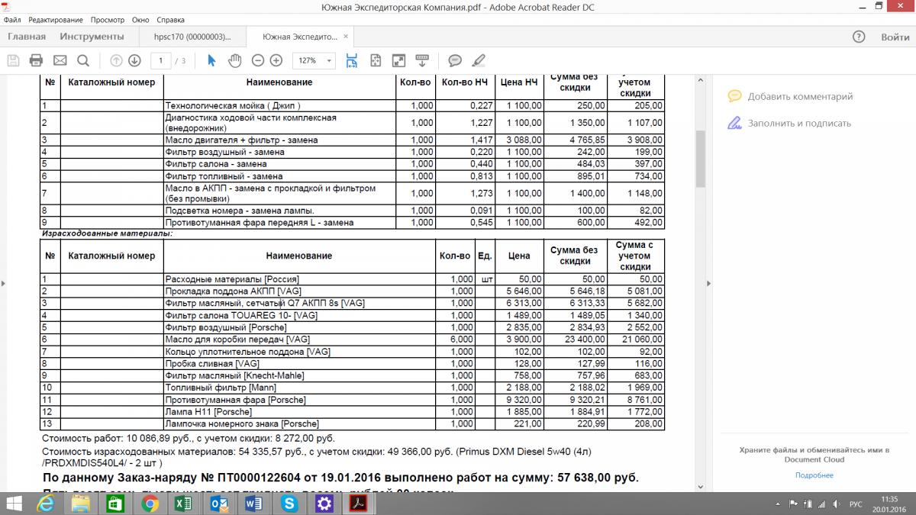Click the page number input field
The width and height of the screenshot is (916, 515).
160,60
